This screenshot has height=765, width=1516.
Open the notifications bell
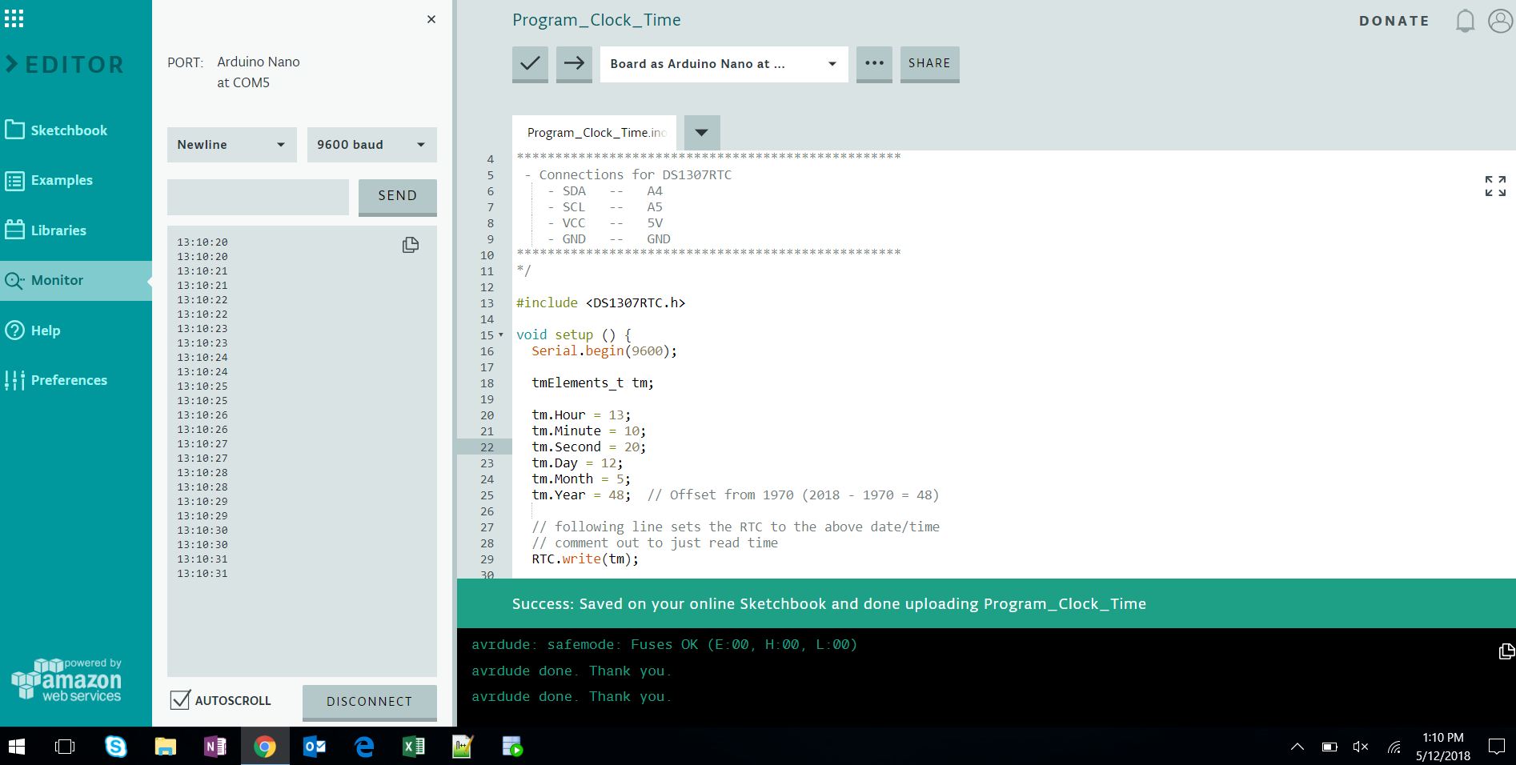click(1465, 21)
